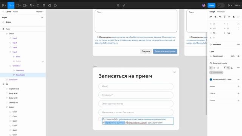Tick the consent checkbox in appointment form
The height and width of the screenshot is (136, 242).
(x=100, y=119)
